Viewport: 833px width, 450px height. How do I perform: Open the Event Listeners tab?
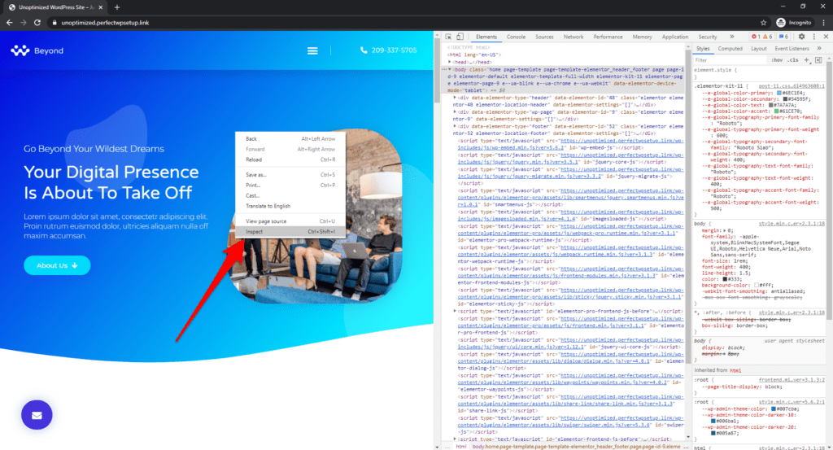pyautogui.click(x=792, y=48)
